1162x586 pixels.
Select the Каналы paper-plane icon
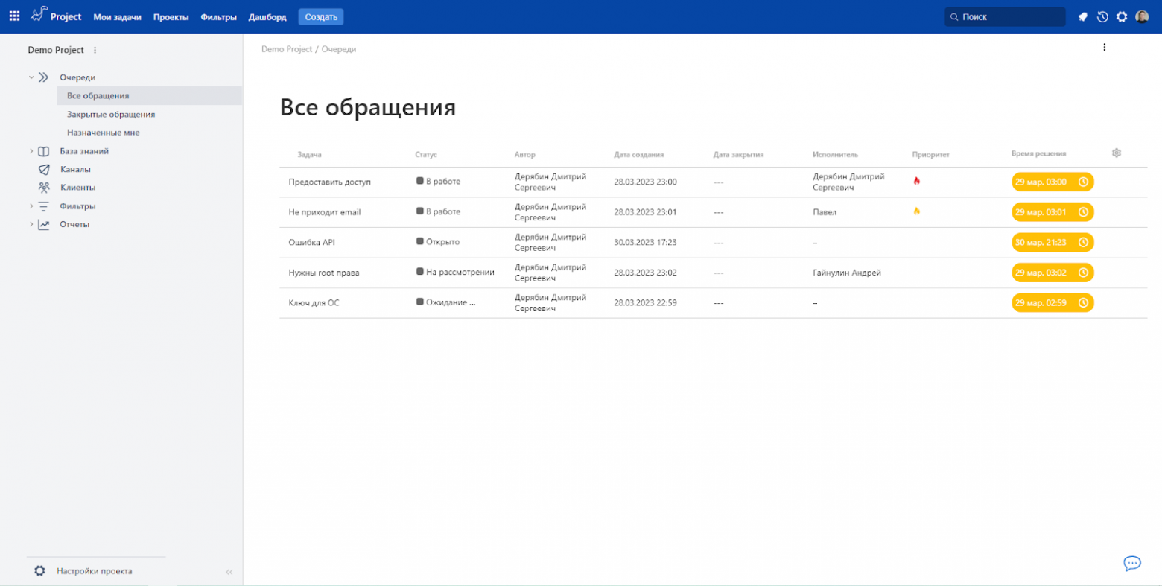[42, 169]
